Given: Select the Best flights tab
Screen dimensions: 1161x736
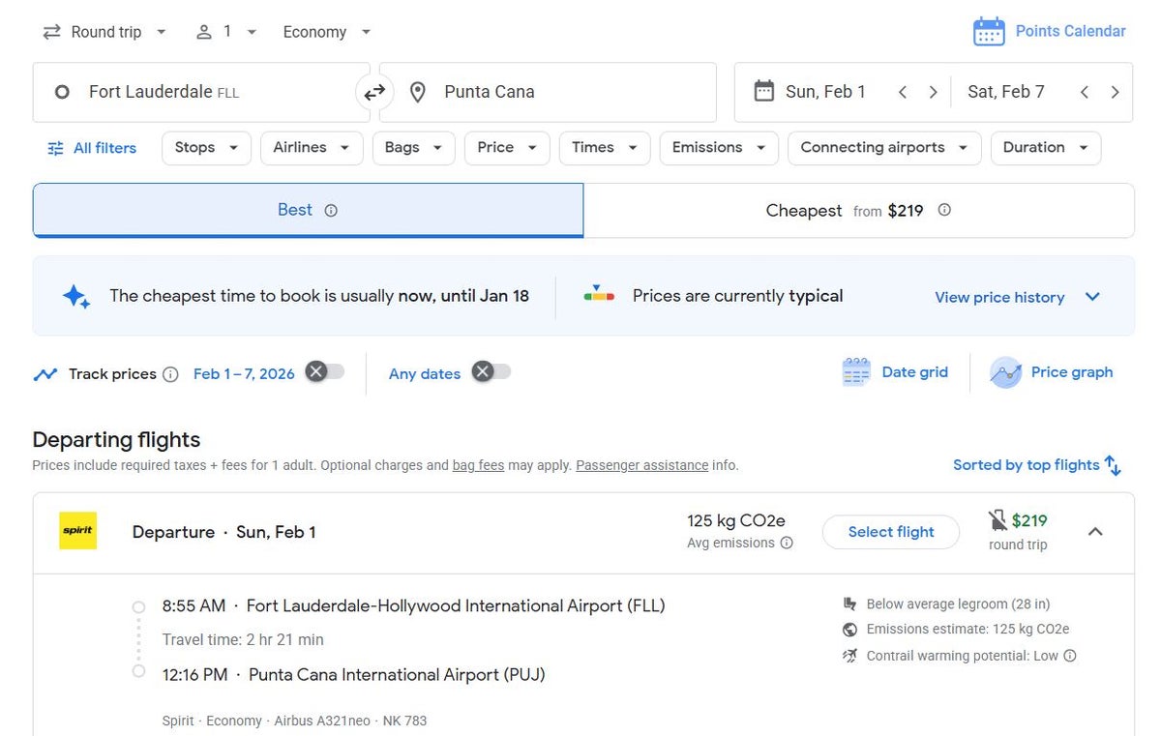Looking at the screenshot, I should (x=308, y=209).
